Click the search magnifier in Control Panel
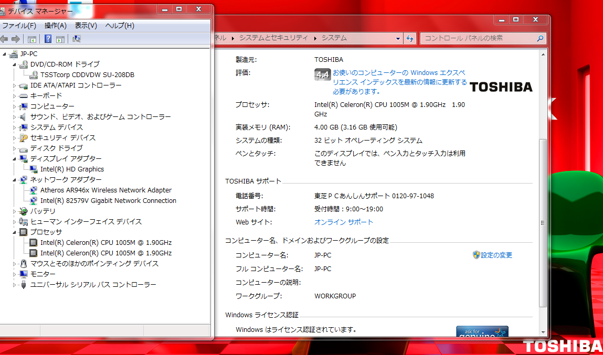Image resolution: width=603 pixels, height=355 pixels. pos(541,38)
